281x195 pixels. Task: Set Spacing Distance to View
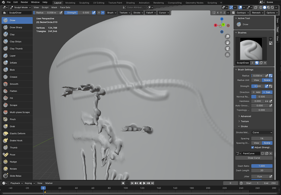257,143
